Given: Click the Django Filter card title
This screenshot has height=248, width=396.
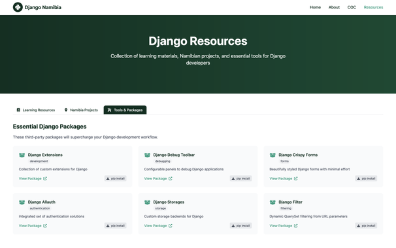Looking at the screenshot, I should point(290,202).
